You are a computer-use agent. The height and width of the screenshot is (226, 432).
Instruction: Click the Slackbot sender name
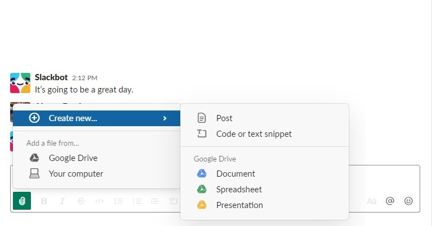(x=51, y=77)
